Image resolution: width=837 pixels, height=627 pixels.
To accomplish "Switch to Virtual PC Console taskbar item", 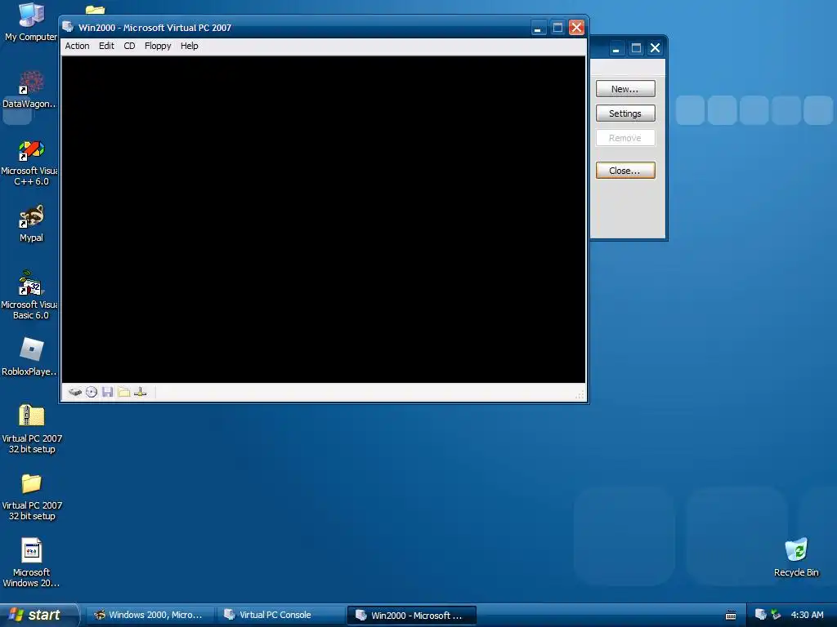I will coord(280,615).
